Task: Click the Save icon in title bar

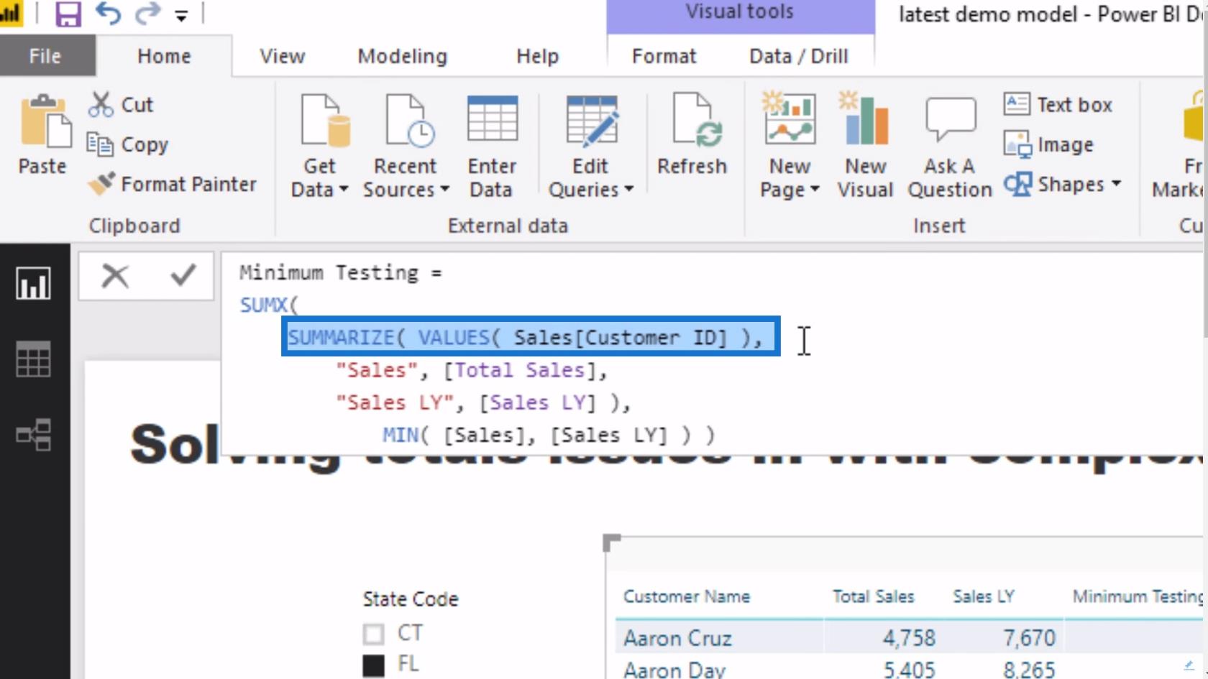Action: [x=68, y=14]
